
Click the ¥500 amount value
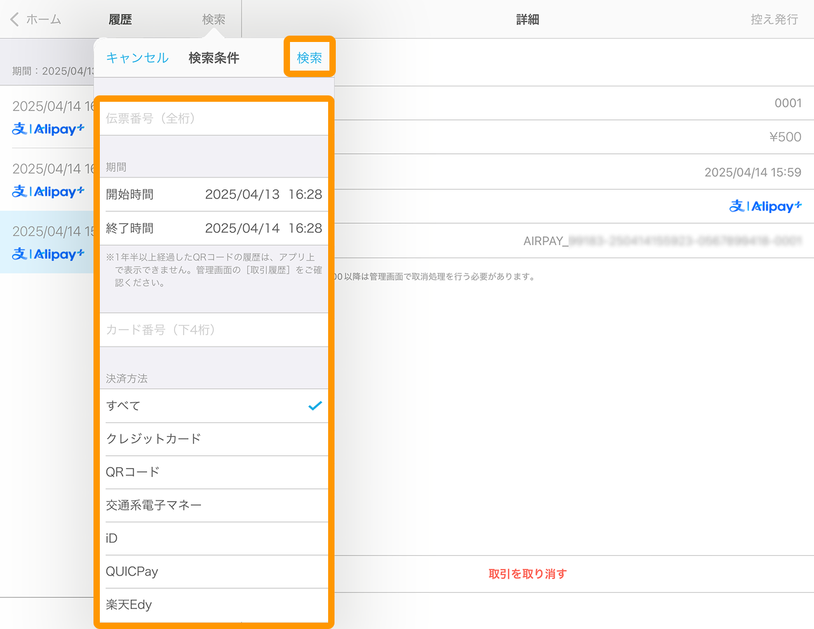point(785,137)
